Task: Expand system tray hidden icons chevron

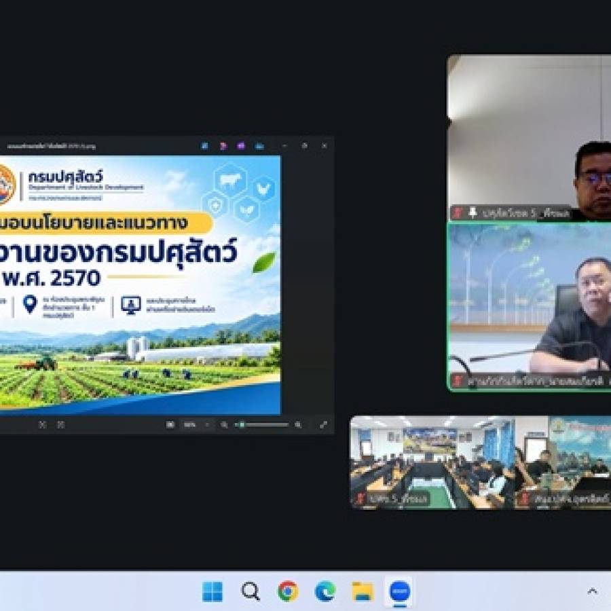Action: (592, 591)
